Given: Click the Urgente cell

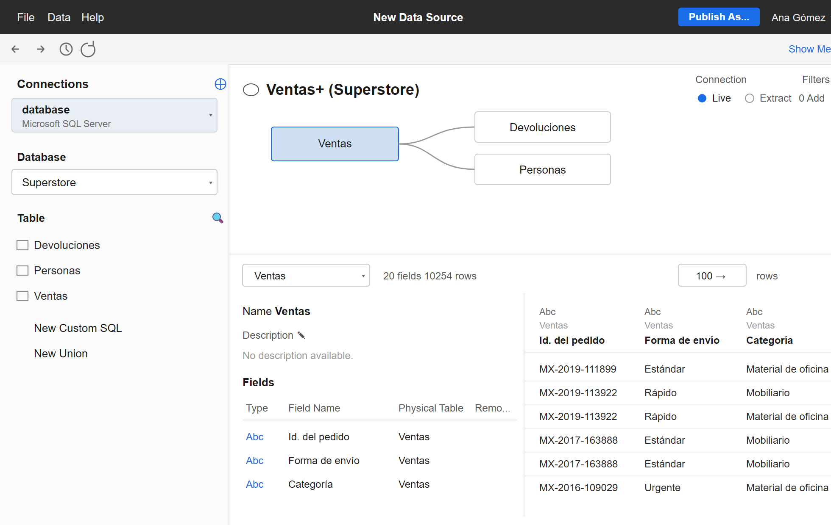Looking at the screenshot, I should point(662,488).
